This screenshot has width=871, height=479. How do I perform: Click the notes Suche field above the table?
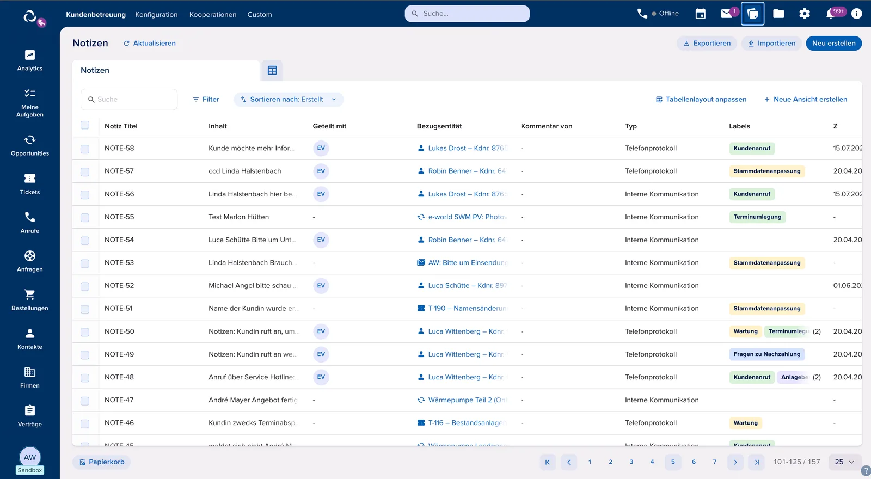click(129, 99)
